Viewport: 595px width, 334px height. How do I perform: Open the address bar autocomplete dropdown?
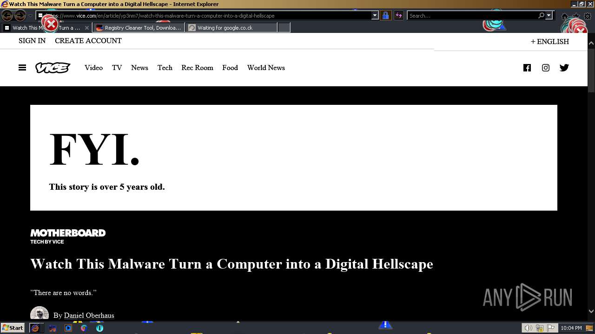375,16
